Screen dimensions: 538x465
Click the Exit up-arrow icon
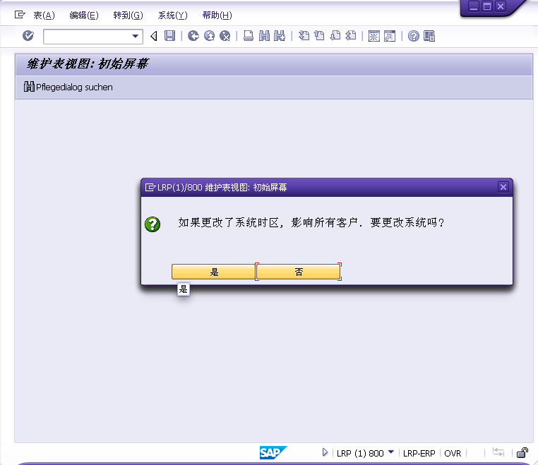209,36
